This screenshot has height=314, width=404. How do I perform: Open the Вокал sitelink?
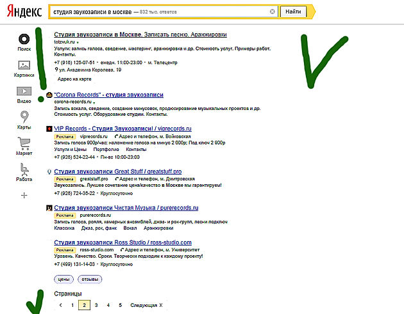pyautogui.click(x=130, y=228)
